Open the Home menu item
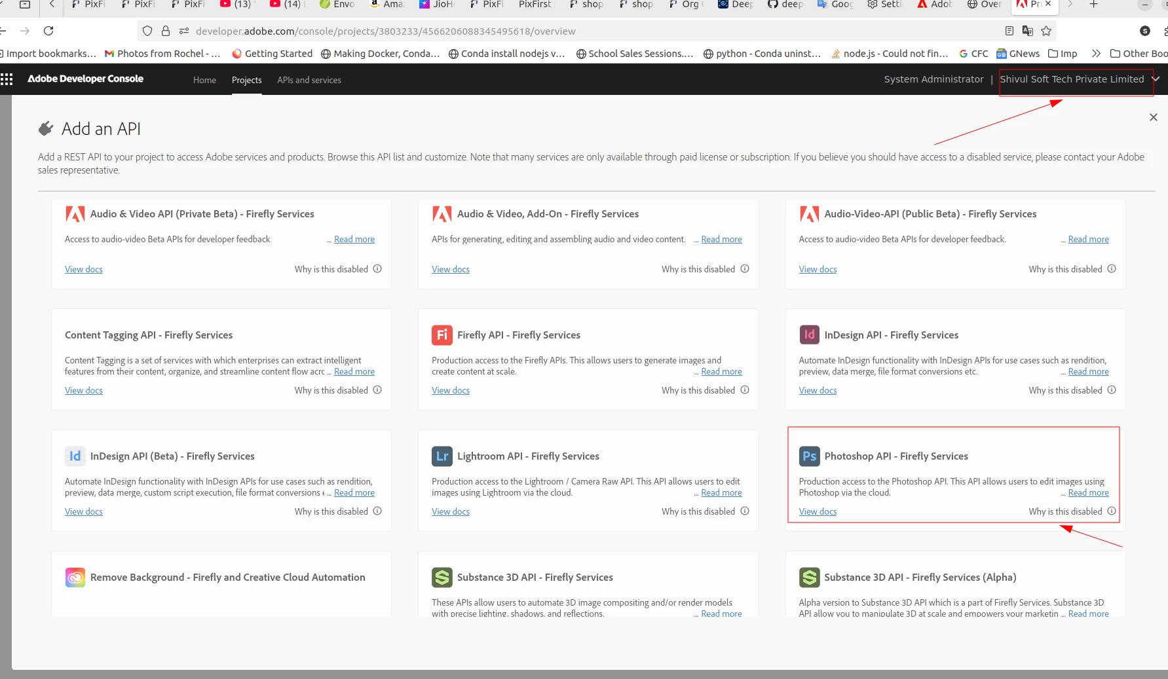The height and width of the screenshot is (679, 1168). tap(204, 80)
